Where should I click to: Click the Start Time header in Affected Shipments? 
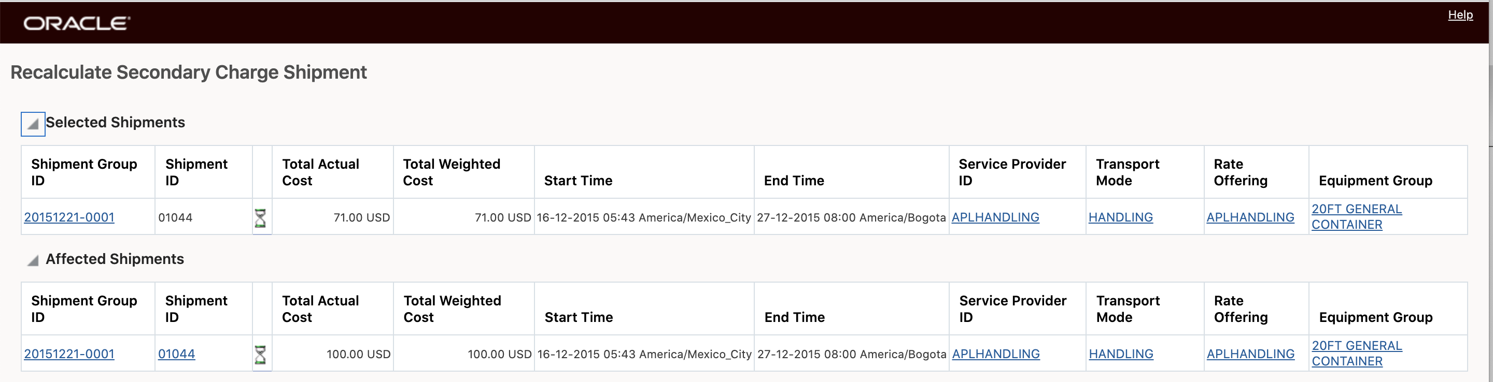(x=579, y=317)
